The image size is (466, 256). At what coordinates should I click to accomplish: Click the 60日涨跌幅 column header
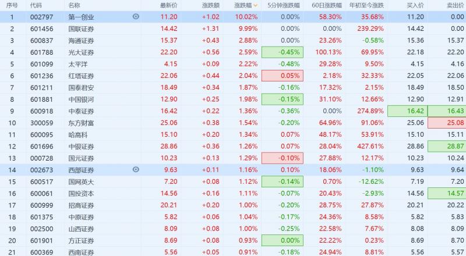coord(326,5)
